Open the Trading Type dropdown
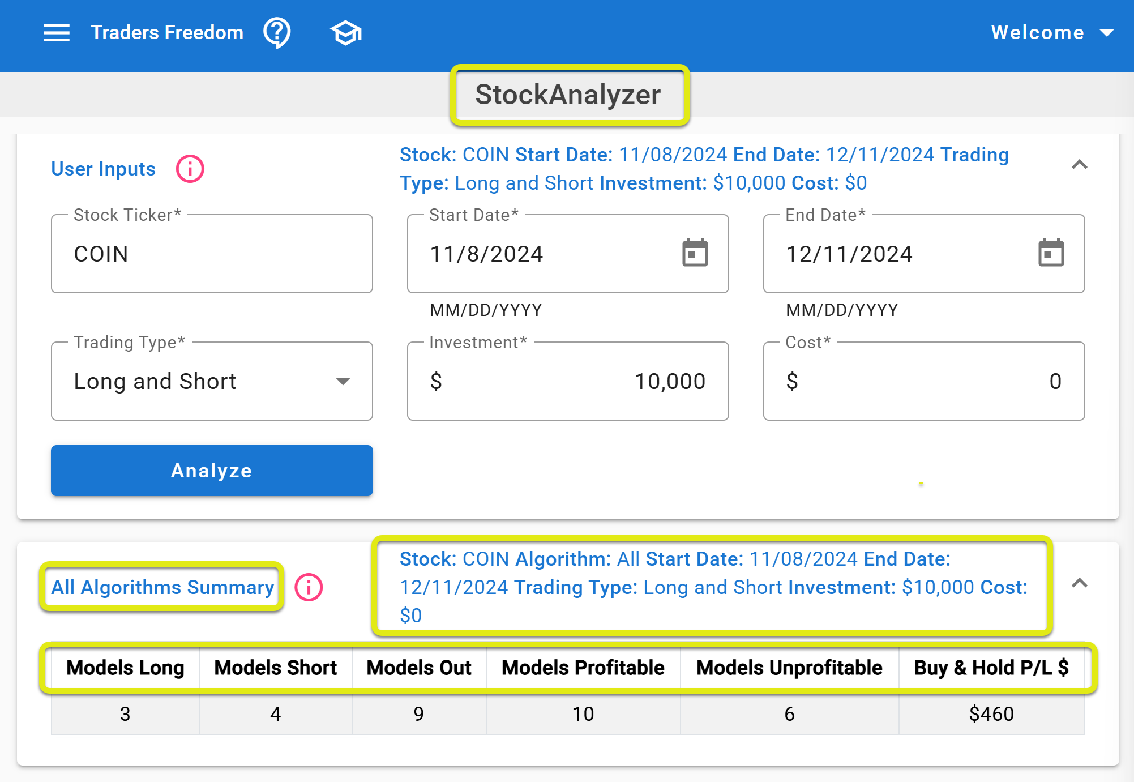Screen dimensions: 1134x782 [212, 381]
